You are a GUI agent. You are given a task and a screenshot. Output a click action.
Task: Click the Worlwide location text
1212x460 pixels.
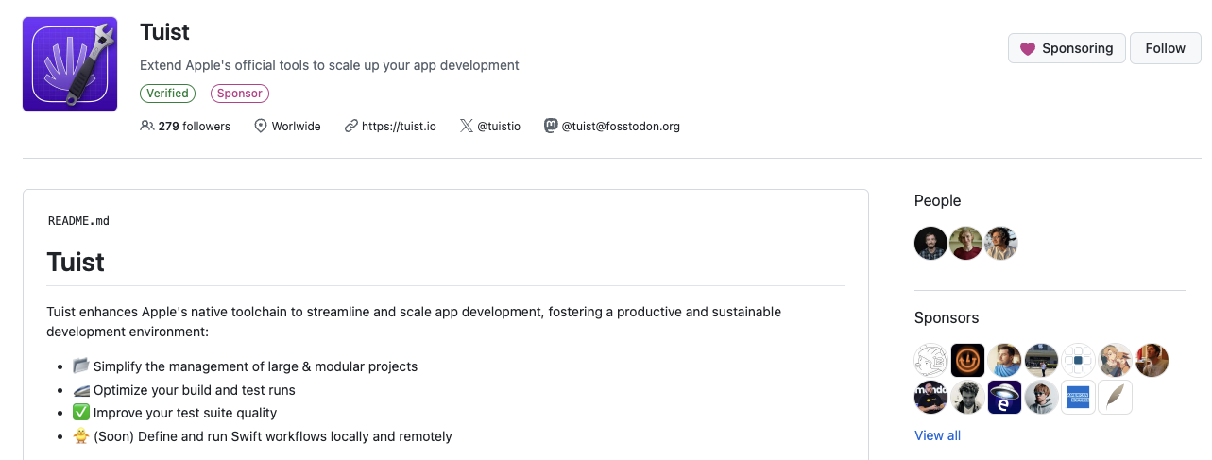click(x=296, y=126)
